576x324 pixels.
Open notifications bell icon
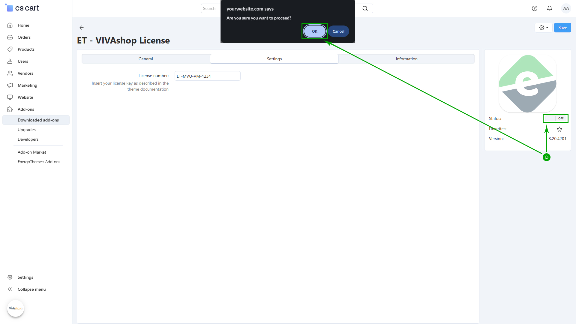549,8
